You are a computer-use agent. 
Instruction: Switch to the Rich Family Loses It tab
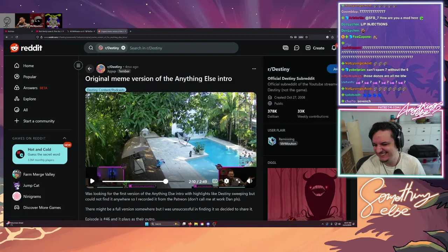tap(50, 31)
